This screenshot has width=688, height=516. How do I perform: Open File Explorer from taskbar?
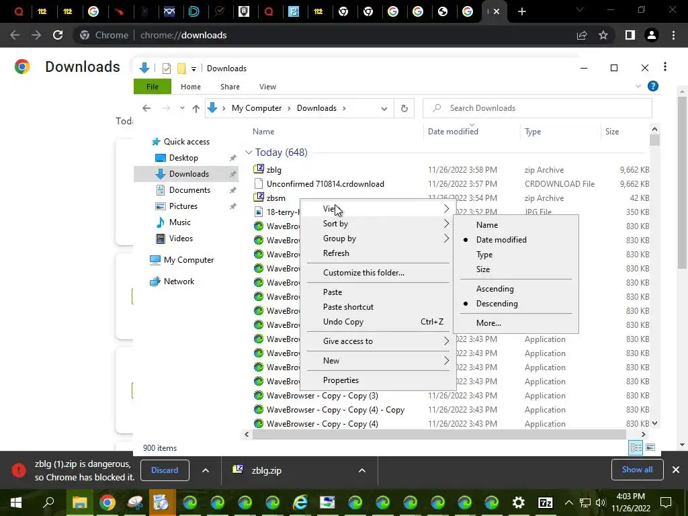[79, 503]
